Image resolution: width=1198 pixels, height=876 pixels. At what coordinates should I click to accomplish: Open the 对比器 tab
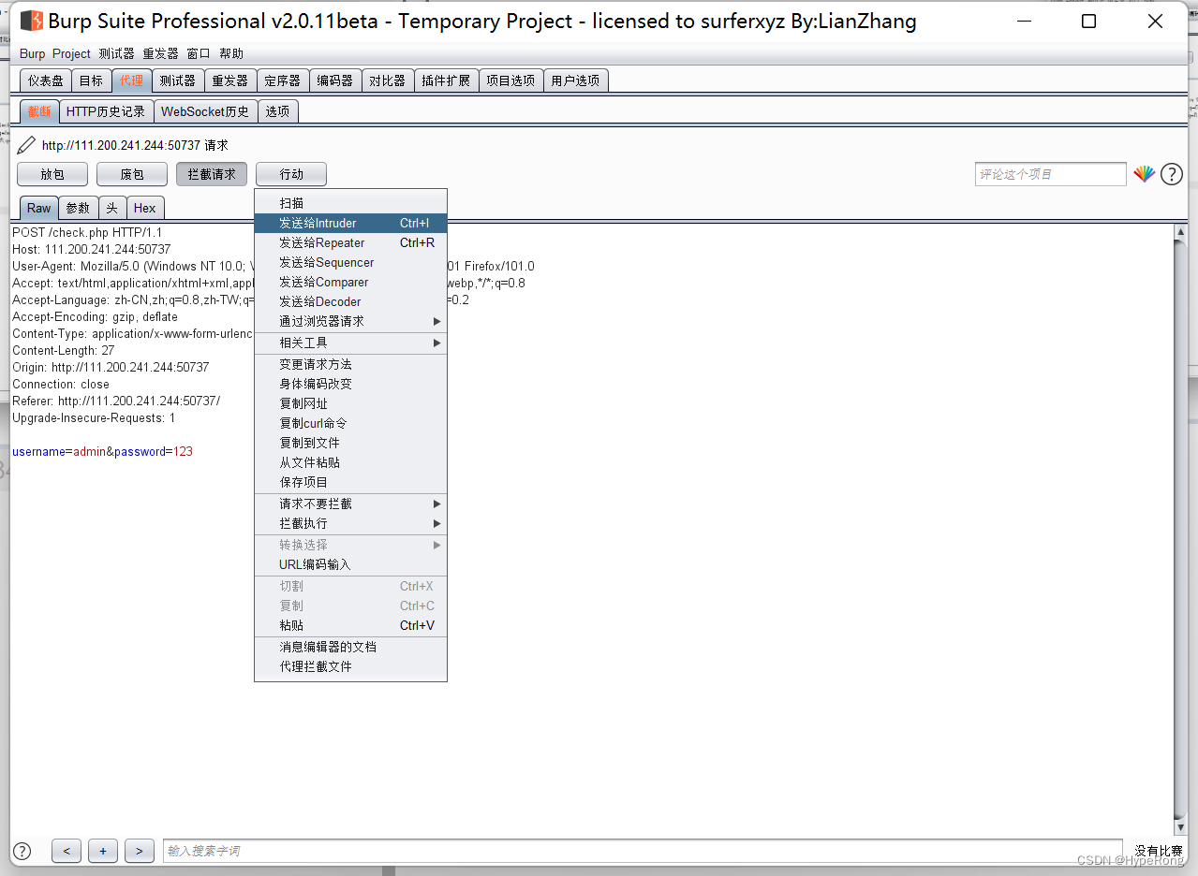coord(388,80)
